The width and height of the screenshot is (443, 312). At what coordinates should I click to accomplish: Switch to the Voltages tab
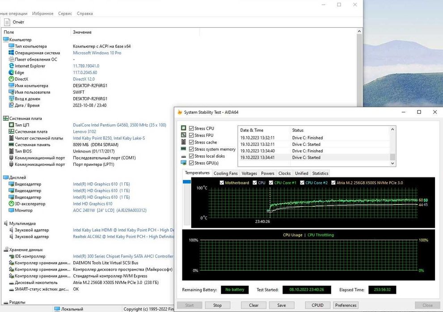249,173
